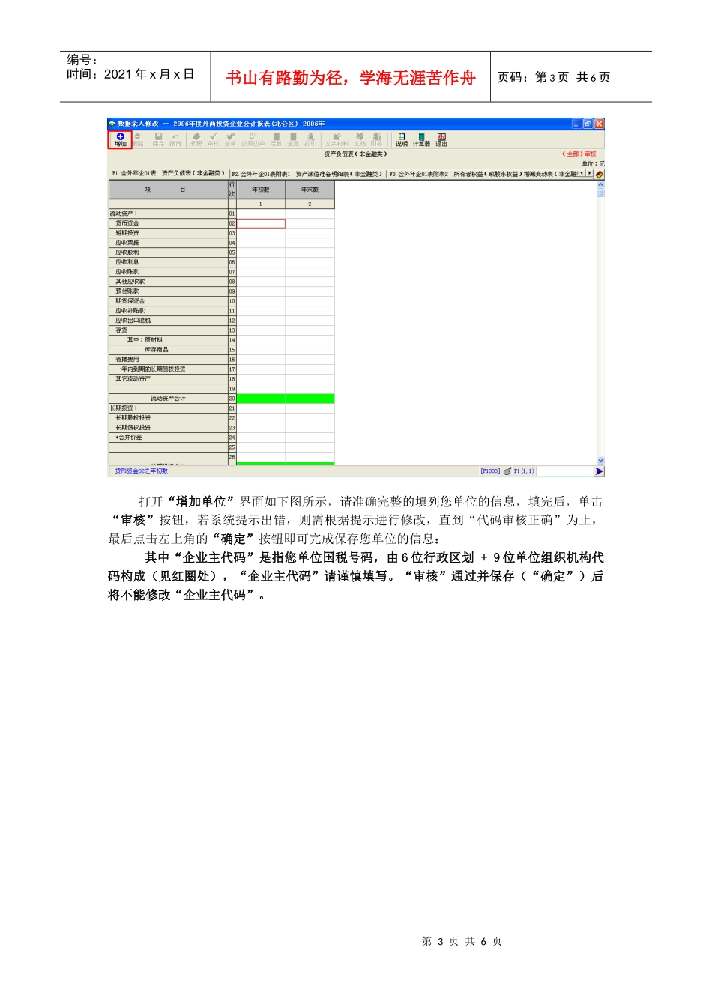The height and width of the screenshot is (1007, 712).
Task: Select the 年末数 cell for 货币资金 row
Action: coord(310,223)
